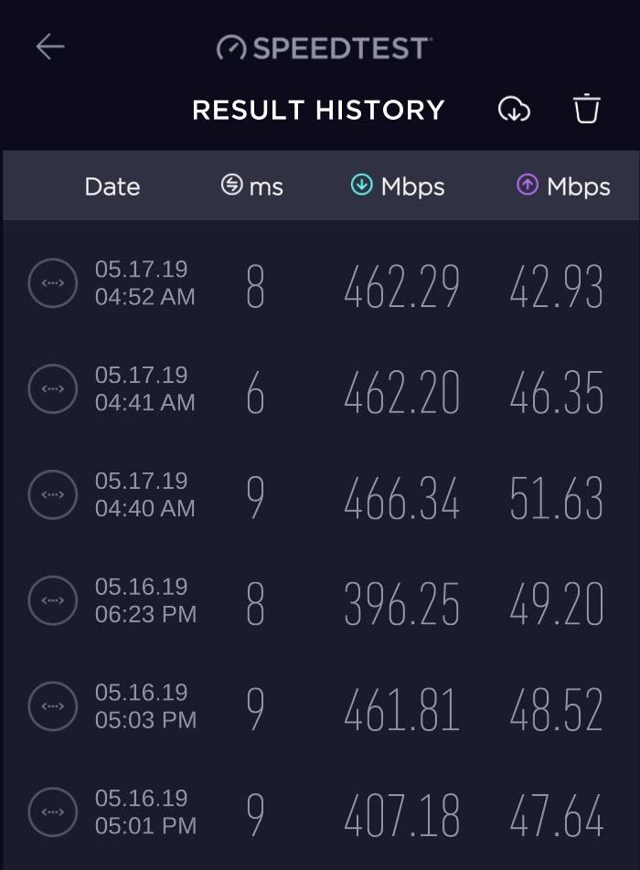This screenshot has height=870, width=640.
Task: Click the trash icon to delete history
Action: [584, 110]
